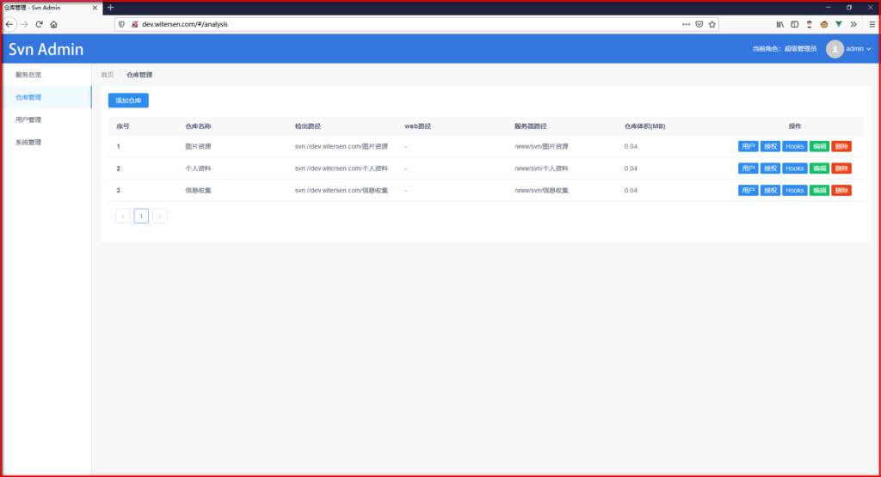The height and width of the screenshot is (477, 881).
Task: Open 服务总览 in the sidebar
Action: click(28, 75)
